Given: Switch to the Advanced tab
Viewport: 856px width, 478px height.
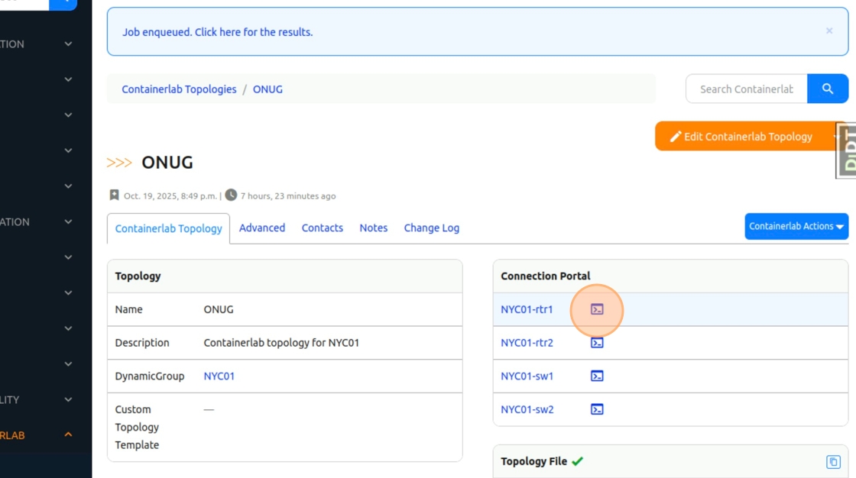Looking at the screenshot, I should [262, 228].
